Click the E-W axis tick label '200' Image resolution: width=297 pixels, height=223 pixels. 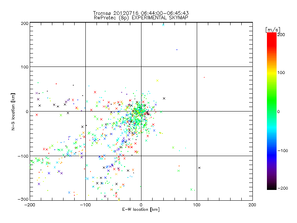(252, 205)
